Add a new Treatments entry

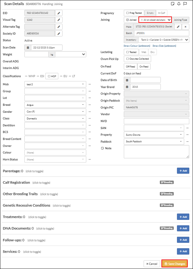click(183, 217)
